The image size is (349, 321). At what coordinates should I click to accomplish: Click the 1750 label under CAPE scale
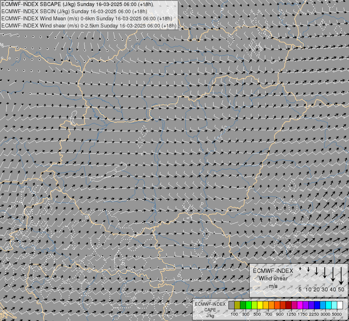tap(303, 314)
